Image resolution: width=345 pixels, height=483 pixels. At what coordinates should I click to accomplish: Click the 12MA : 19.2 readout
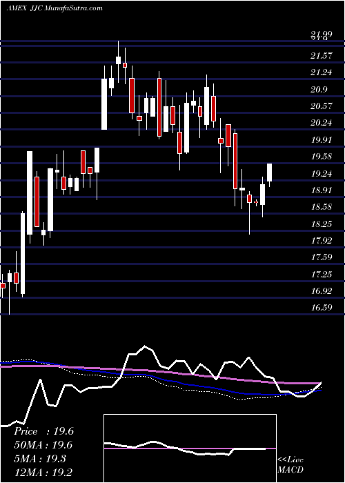click(x=43, y=472)
